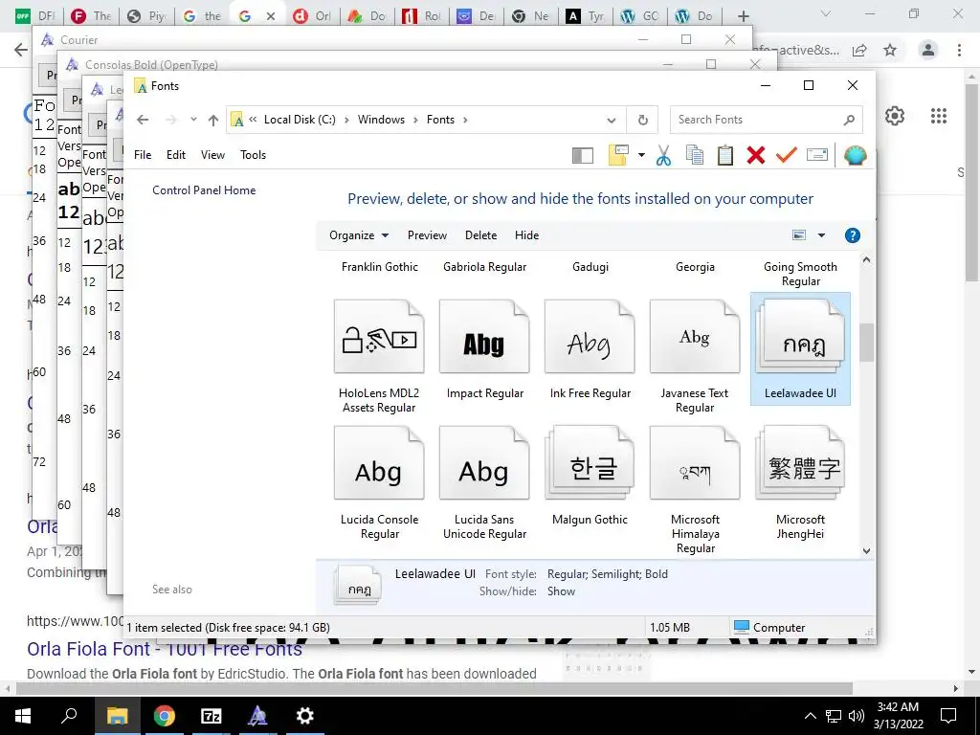980x735 pixels.
Task: Open the font viewer taskbar icon
Action: tap(257, 716)
